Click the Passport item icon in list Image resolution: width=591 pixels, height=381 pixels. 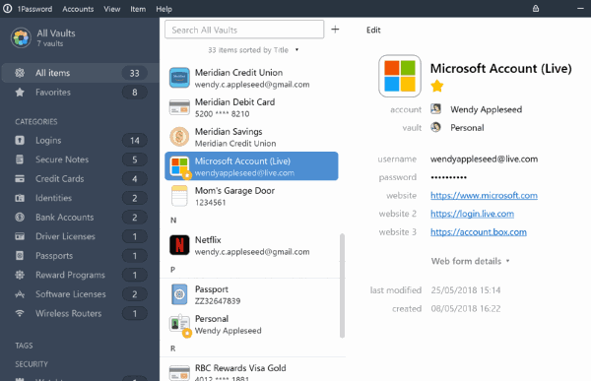click(x=179, y=294)
